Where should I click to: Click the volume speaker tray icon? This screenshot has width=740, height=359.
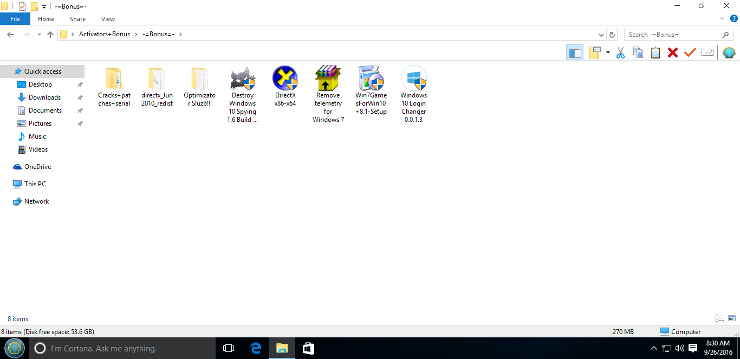(x=679, y=348)
